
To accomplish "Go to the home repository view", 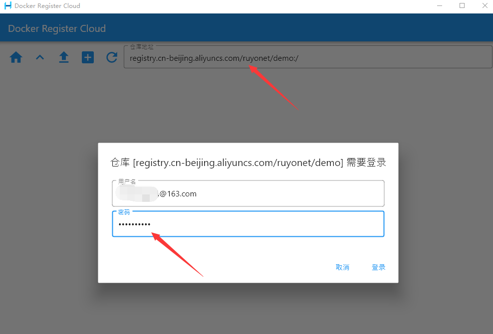I will click(x=16, y=57).
